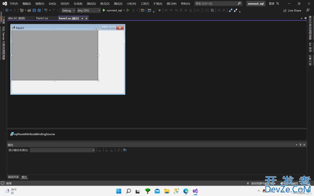Click the browse file in folder icon

coord(143,10)
